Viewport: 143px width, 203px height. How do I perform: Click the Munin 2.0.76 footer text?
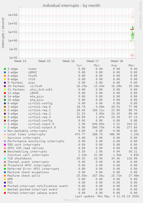(x=71, y=200)
